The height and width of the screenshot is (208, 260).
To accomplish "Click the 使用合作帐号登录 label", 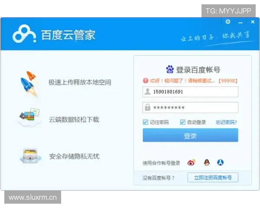I will (161, 163).
